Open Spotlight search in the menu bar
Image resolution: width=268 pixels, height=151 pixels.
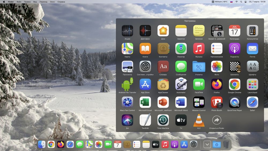pos(241,2)
